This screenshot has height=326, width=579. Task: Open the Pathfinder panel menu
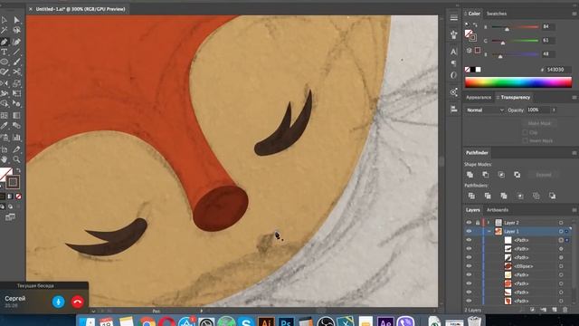point(574,153)
